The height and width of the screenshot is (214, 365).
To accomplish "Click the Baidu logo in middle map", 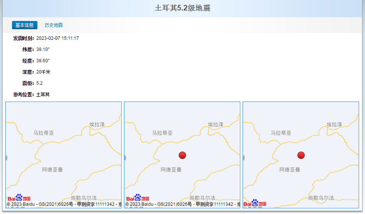I will point(138,198).
